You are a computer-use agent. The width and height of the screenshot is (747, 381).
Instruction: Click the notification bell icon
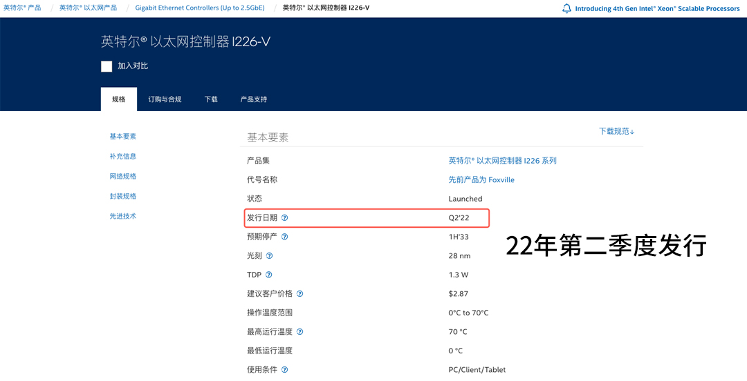point(567,8)
